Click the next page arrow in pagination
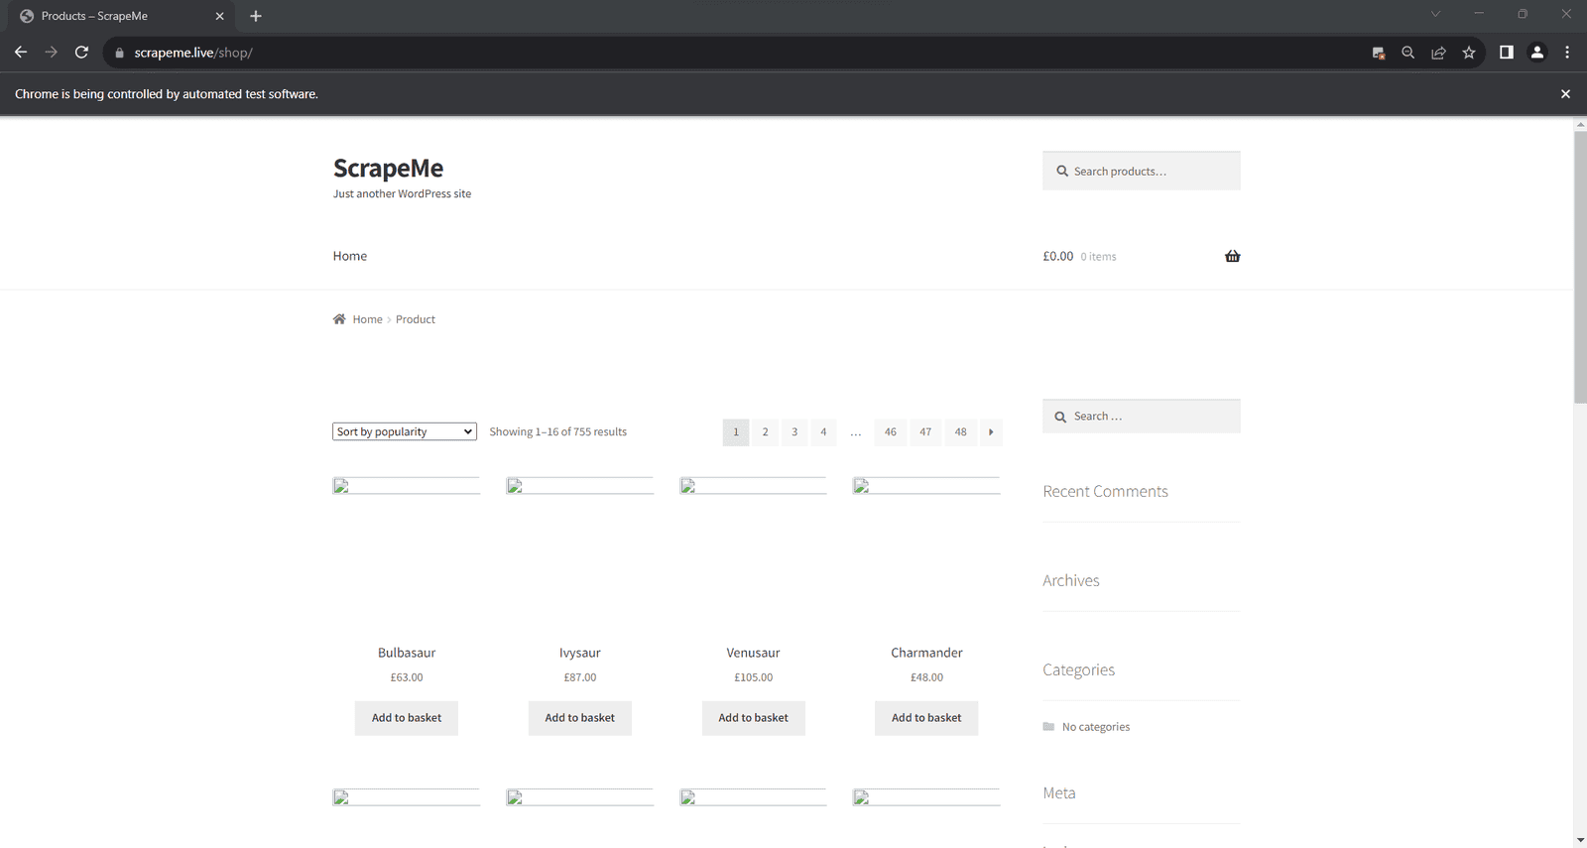 point(991,432)
